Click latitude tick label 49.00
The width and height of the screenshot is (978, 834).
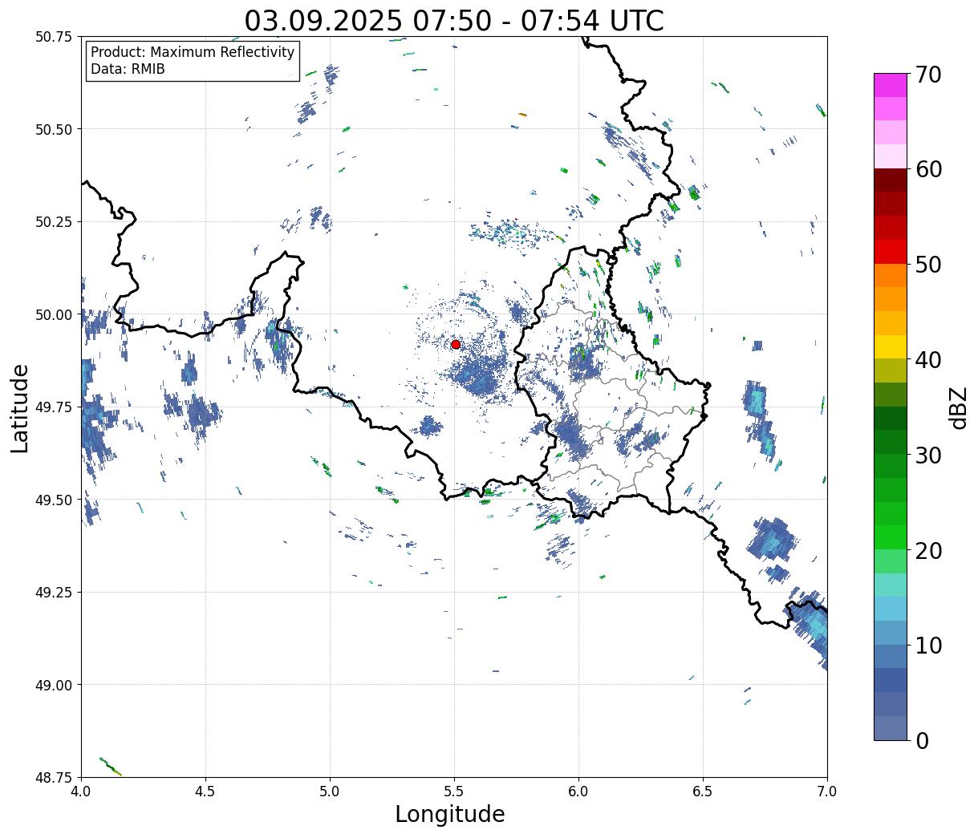pos(54,685)
